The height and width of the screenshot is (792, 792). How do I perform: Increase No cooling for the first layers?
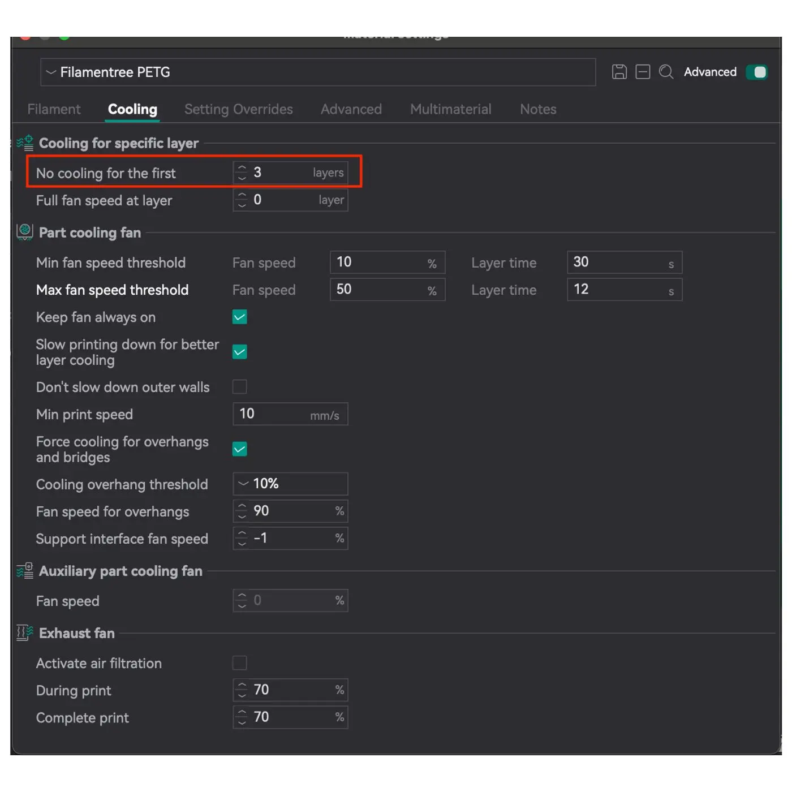click(242, 168)
